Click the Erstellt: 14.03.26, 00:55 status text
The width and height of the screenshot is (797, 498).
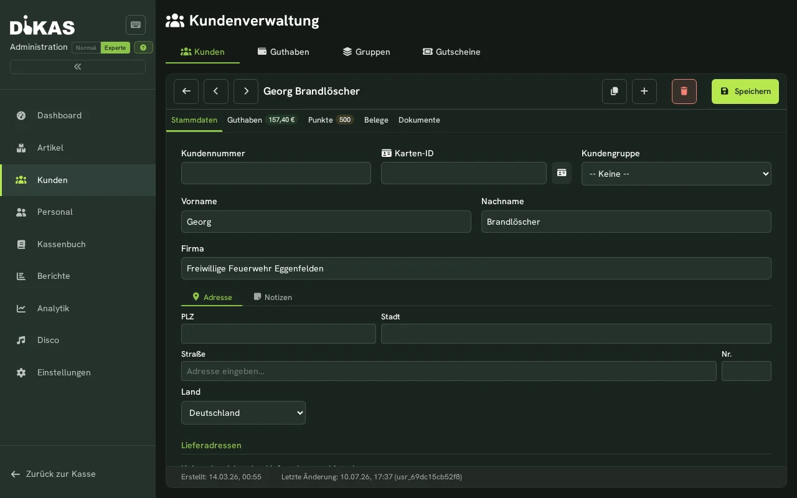(221, 477)
